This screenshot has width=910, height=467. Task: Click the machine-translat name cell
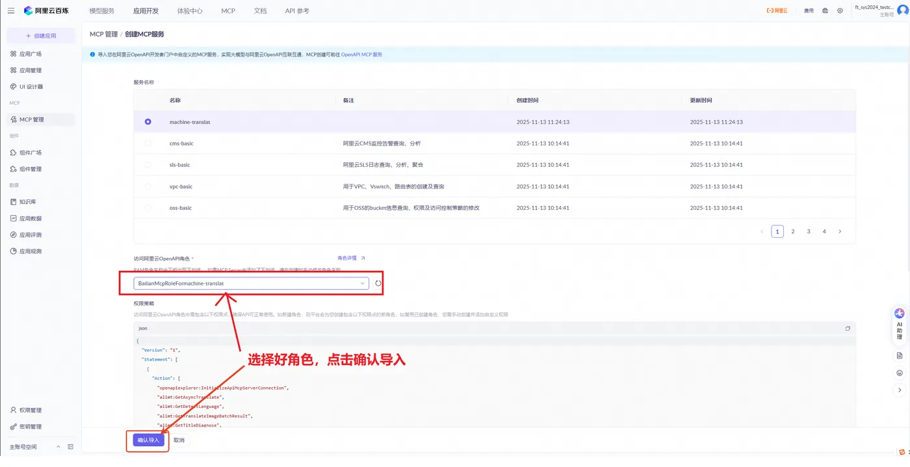[x=190, y=122]
